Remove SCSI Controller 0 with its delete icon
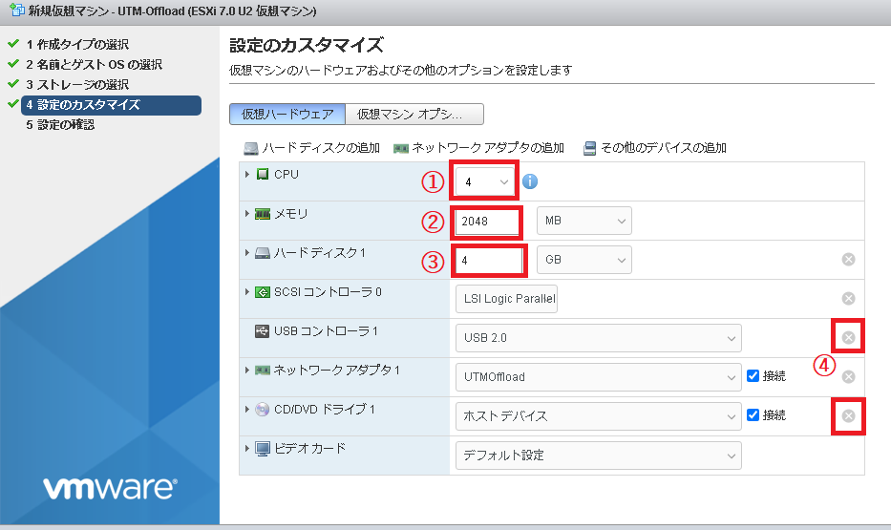This screenshot has height=530, width=891. [848, 299]
